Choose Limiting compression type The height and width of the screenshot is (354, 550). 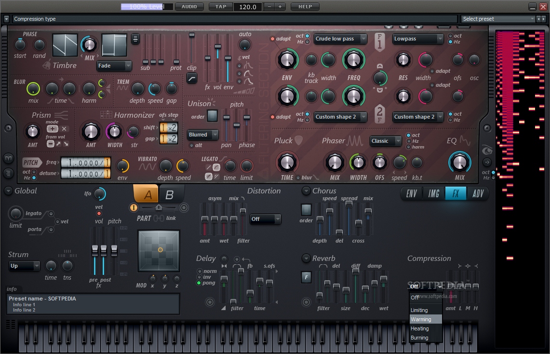[426, 310]
